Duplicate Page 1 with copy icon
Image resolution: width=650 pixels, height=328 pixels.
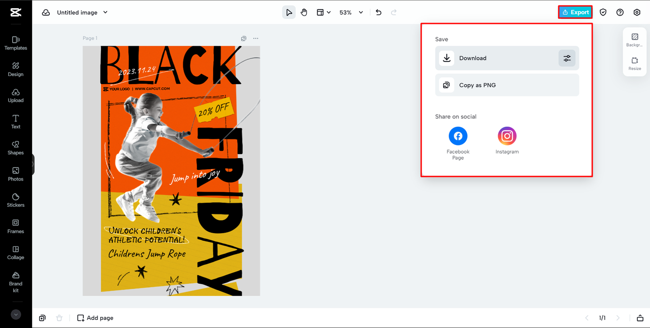click(x=244, y=39)
